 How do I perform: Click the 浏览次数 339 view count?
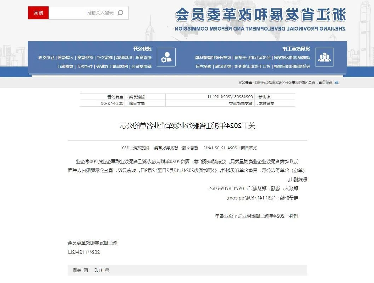coord(136,148)
